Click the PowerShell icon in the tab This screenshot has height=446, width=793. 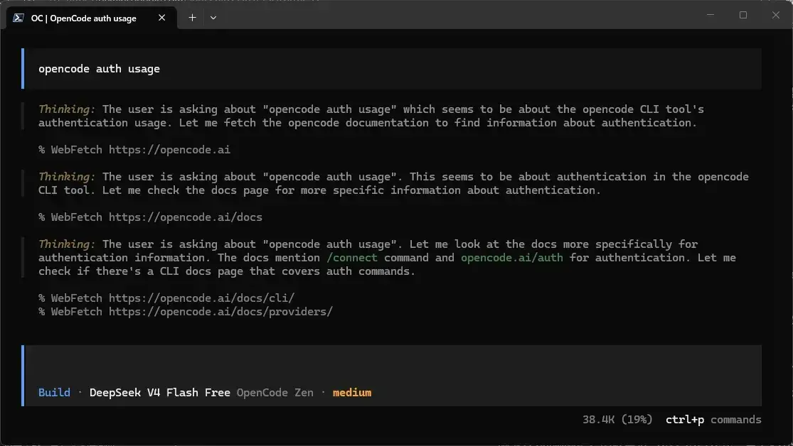[x=18, y=18]
